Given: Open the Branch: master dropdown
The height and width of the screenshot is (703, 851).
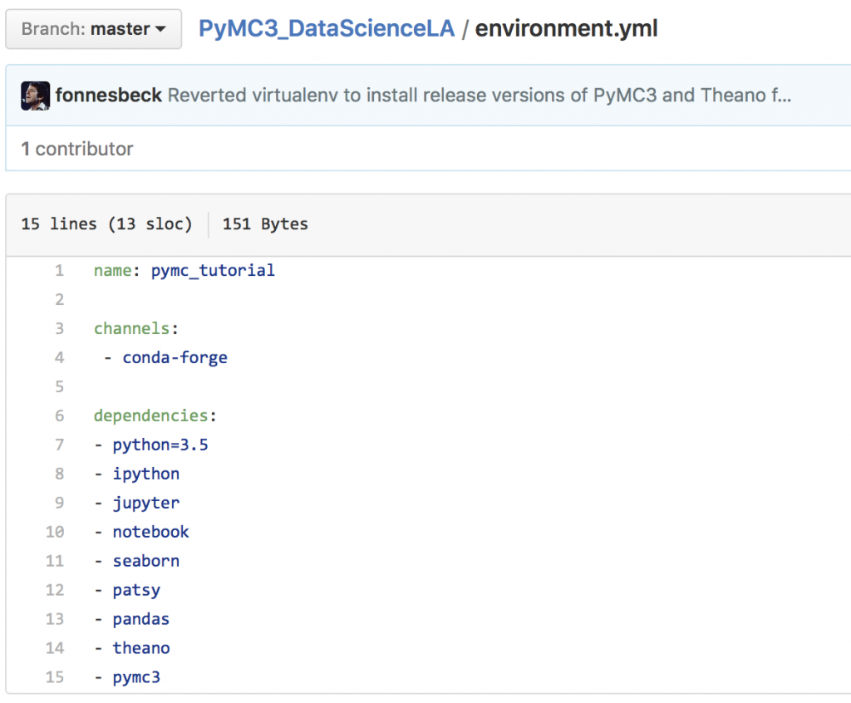Looking at the screenshot, I should pyautogui.click(x=93, y=29).
